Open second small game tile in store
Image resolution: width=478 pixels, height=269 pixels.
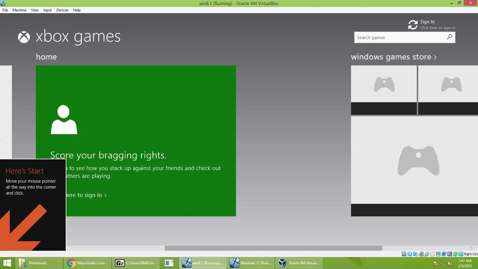pos(448,90)
